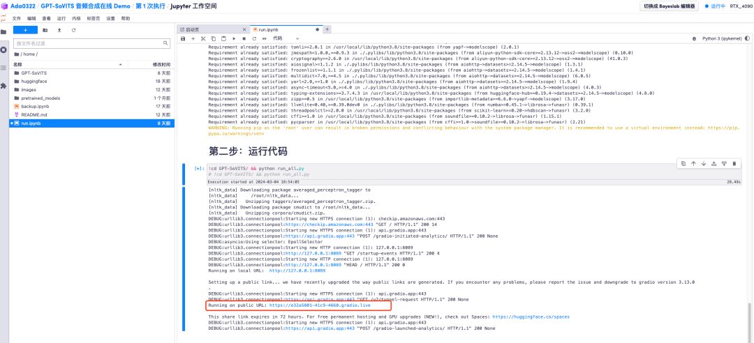Create a new folder in file browser
The width and height of the screenshot is (754, 343).
coord(45,30)
